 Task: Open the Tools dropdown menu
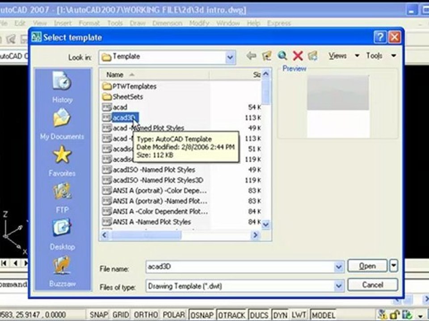[381, 56]
